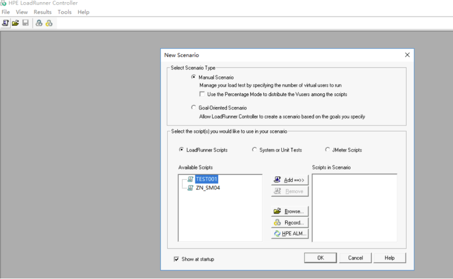Open the Tools menu
This screenshot has height=279, width=453.
64,12
